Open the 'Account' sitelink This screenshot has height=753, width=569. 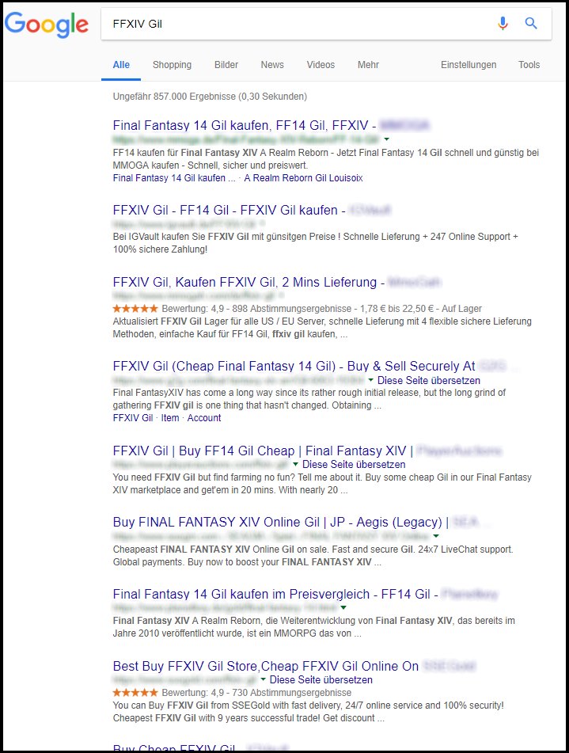click(x=204, y=418)
